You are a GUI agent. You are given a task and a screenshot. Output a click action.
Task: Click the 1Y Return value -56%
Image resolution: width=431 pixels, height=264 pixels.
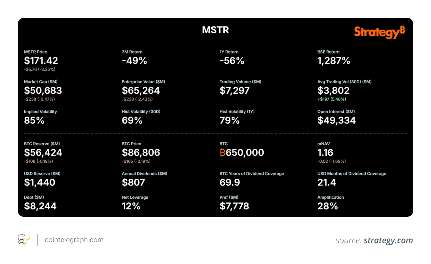coord(232,61)
